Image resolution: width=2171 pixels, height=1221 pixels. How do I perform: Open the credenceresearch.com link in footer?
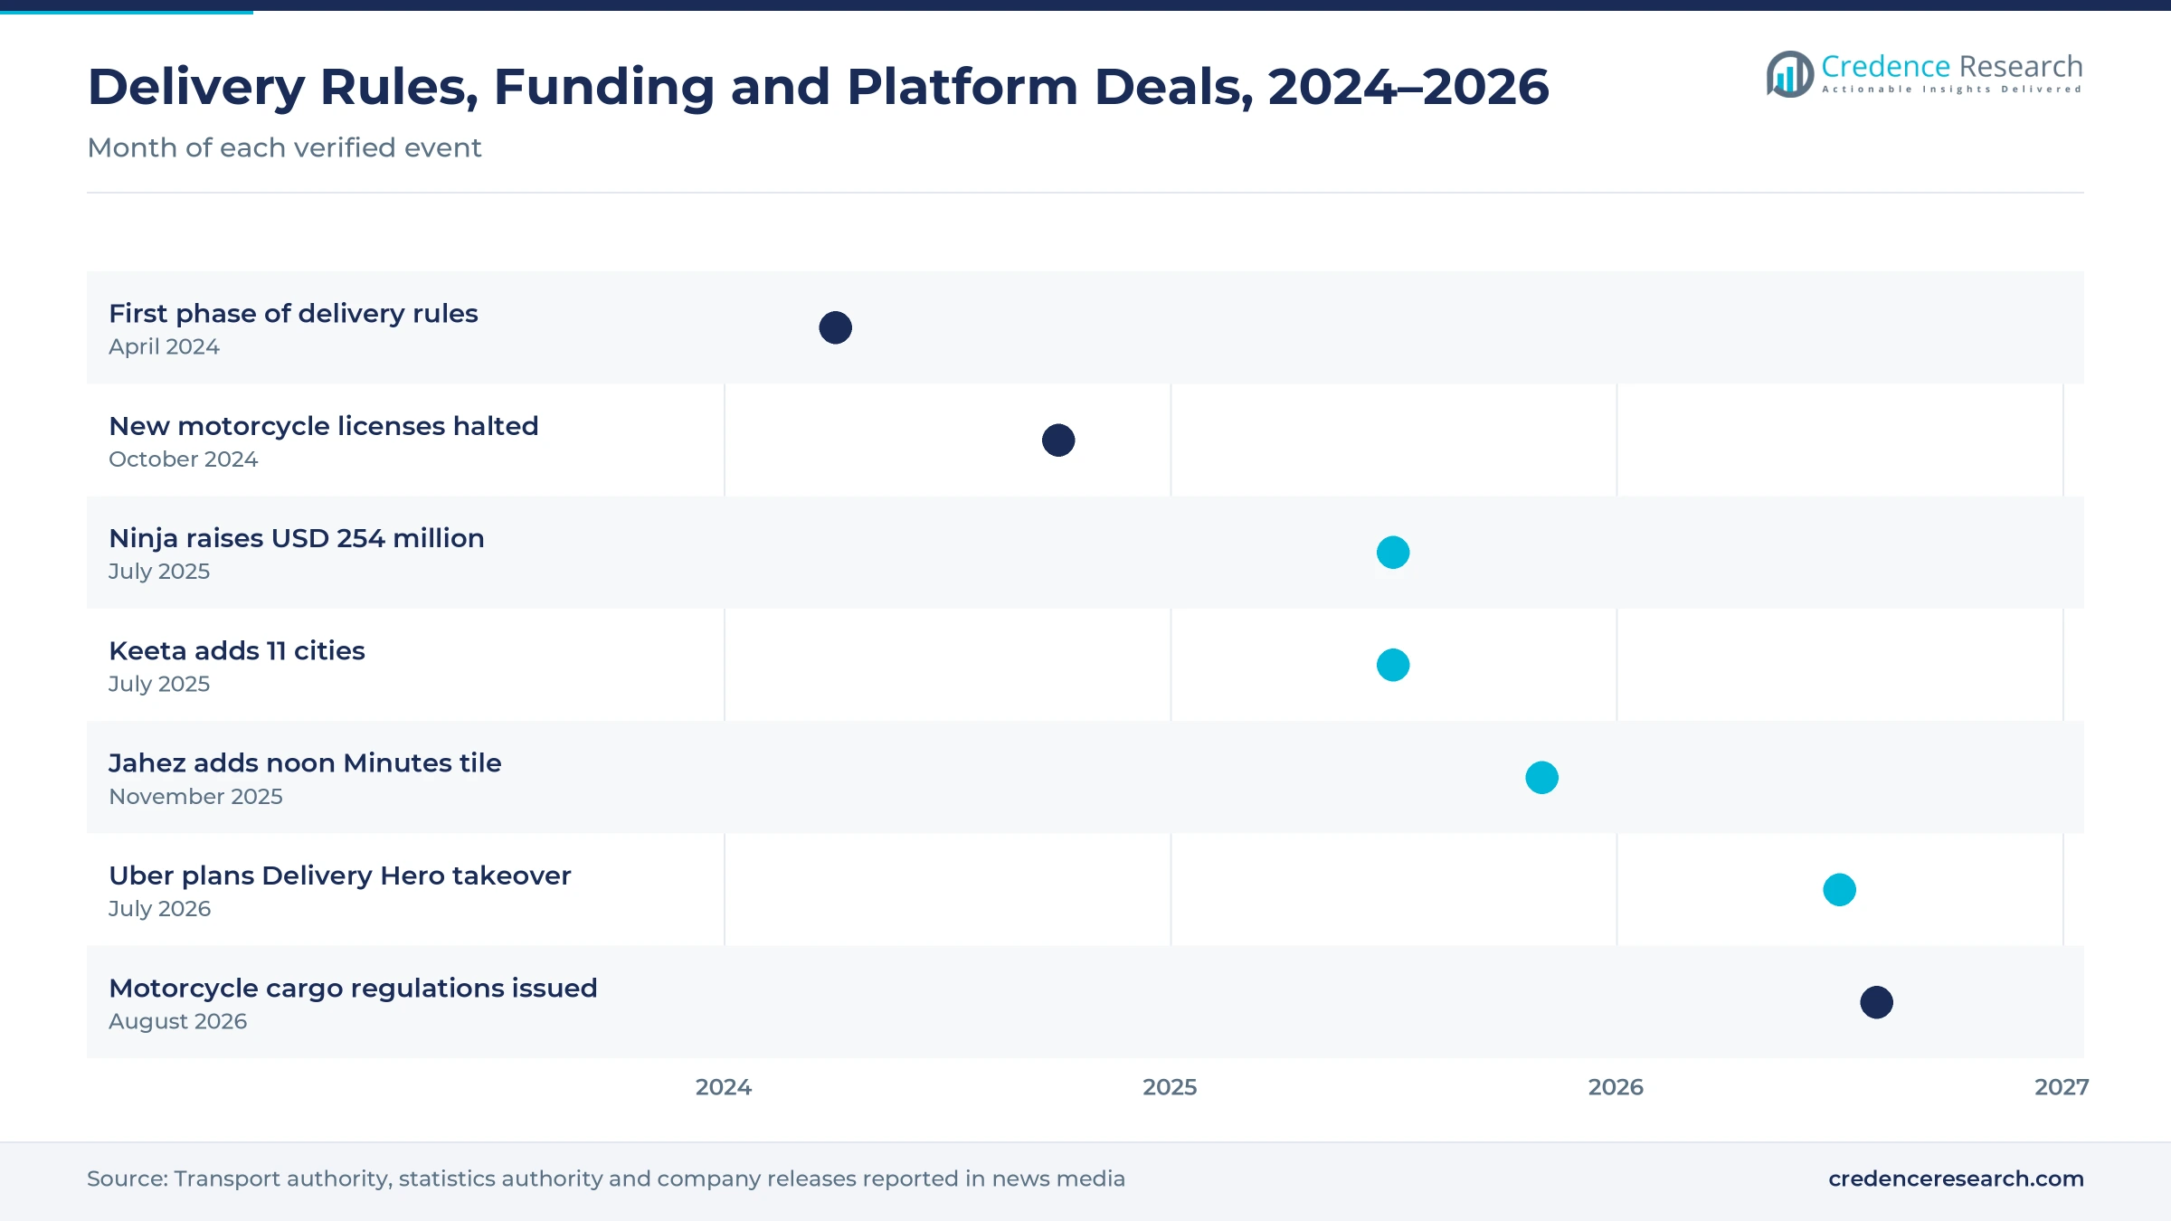[x=1956, y=1178]
